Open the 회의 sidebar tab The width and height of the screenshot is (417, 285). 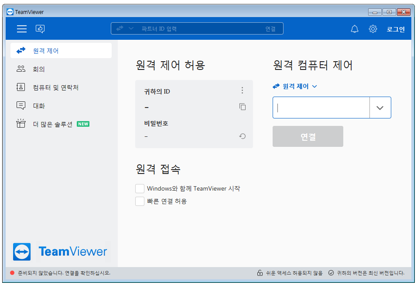tap(61, 69)
